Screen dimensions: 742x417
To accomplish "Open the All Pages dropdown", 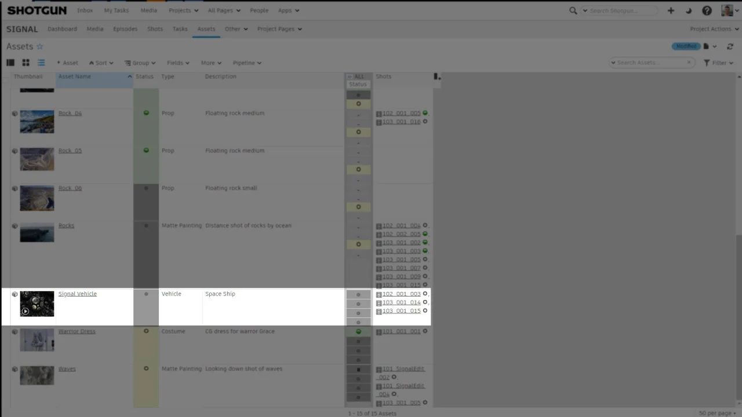I will pos(224,10).
